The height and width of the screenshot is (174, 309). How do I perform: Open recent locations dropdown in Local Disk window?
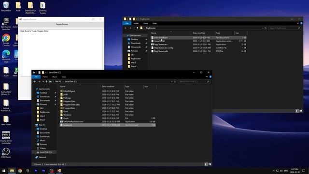tap(43, 82)
